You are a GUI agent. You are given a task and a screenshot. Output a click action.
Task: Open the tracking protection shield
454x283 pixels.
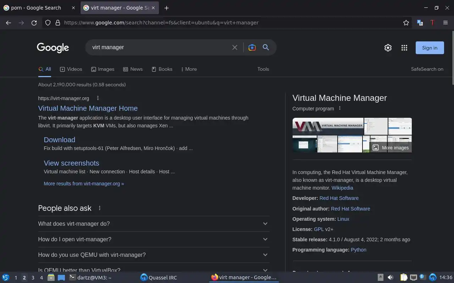[48, 23]
